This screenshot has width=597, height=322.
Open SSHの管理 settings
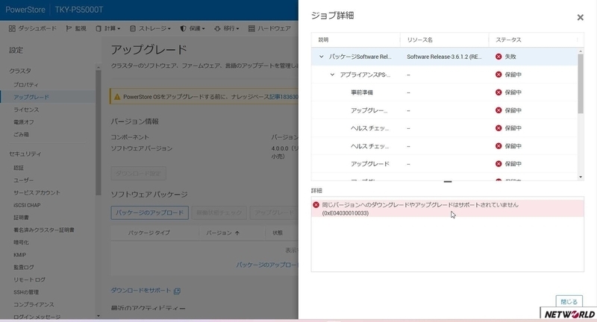(26, 292)
